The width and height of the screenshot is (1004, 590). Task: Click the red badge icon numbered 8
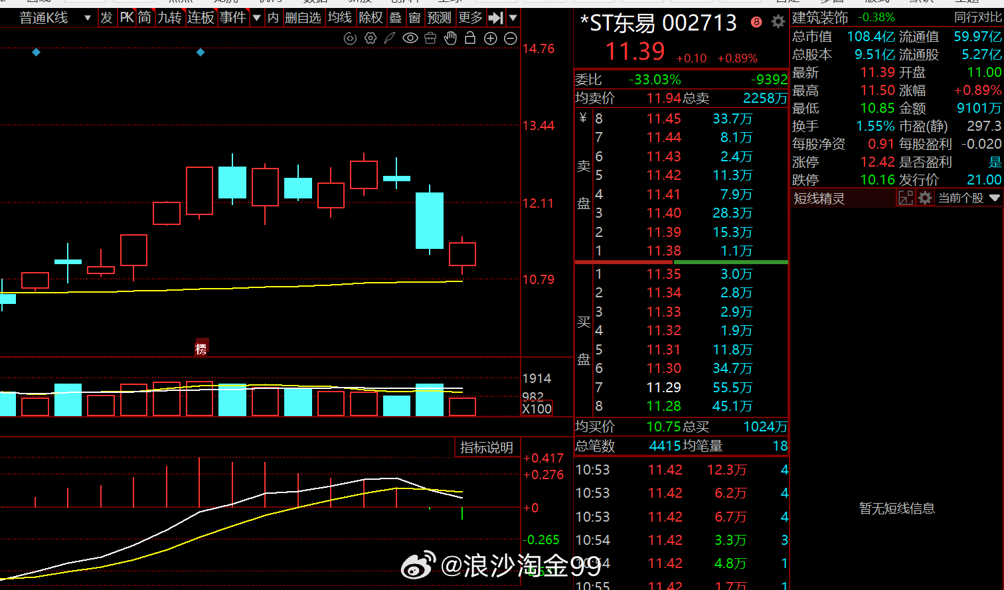756,22
